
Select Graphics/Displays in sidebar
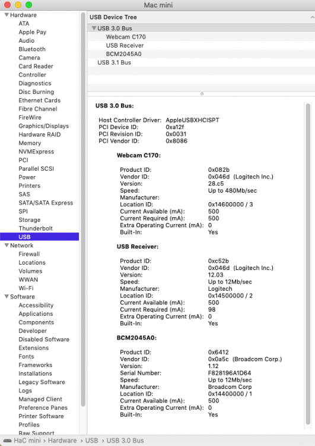coord(44,126)
